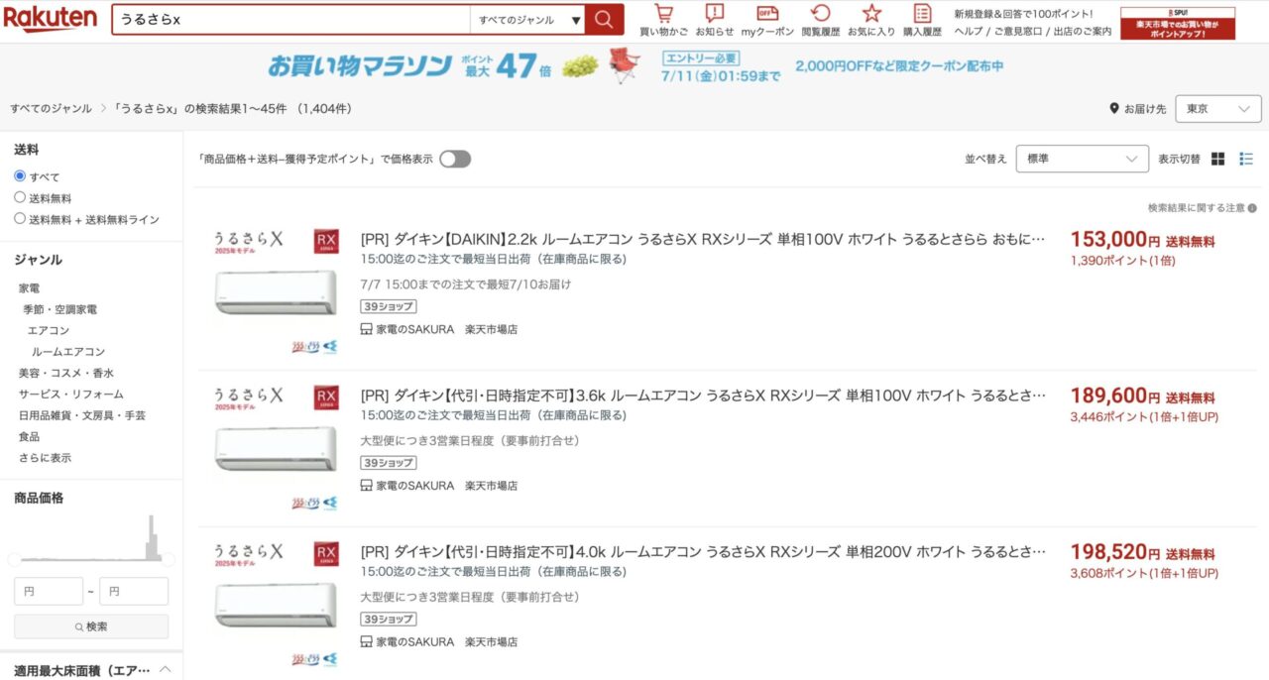Viewport: 1269px width, 680px height.
Task: Click the 1,390ポイント(1倍) text
Action: pyautogui.click(x=1122, y=260)
